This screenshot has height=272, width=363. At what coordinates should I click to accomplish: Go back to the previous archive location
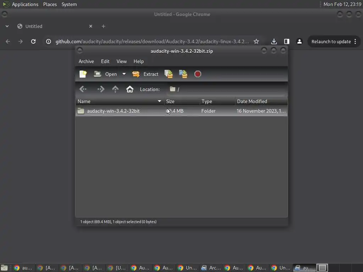point(83,89)
